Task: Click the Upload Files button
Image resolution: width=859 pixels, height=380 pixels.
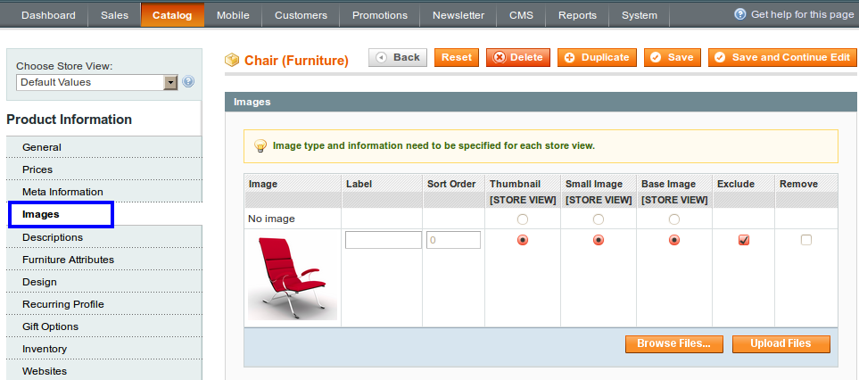Action: [781, 343]
